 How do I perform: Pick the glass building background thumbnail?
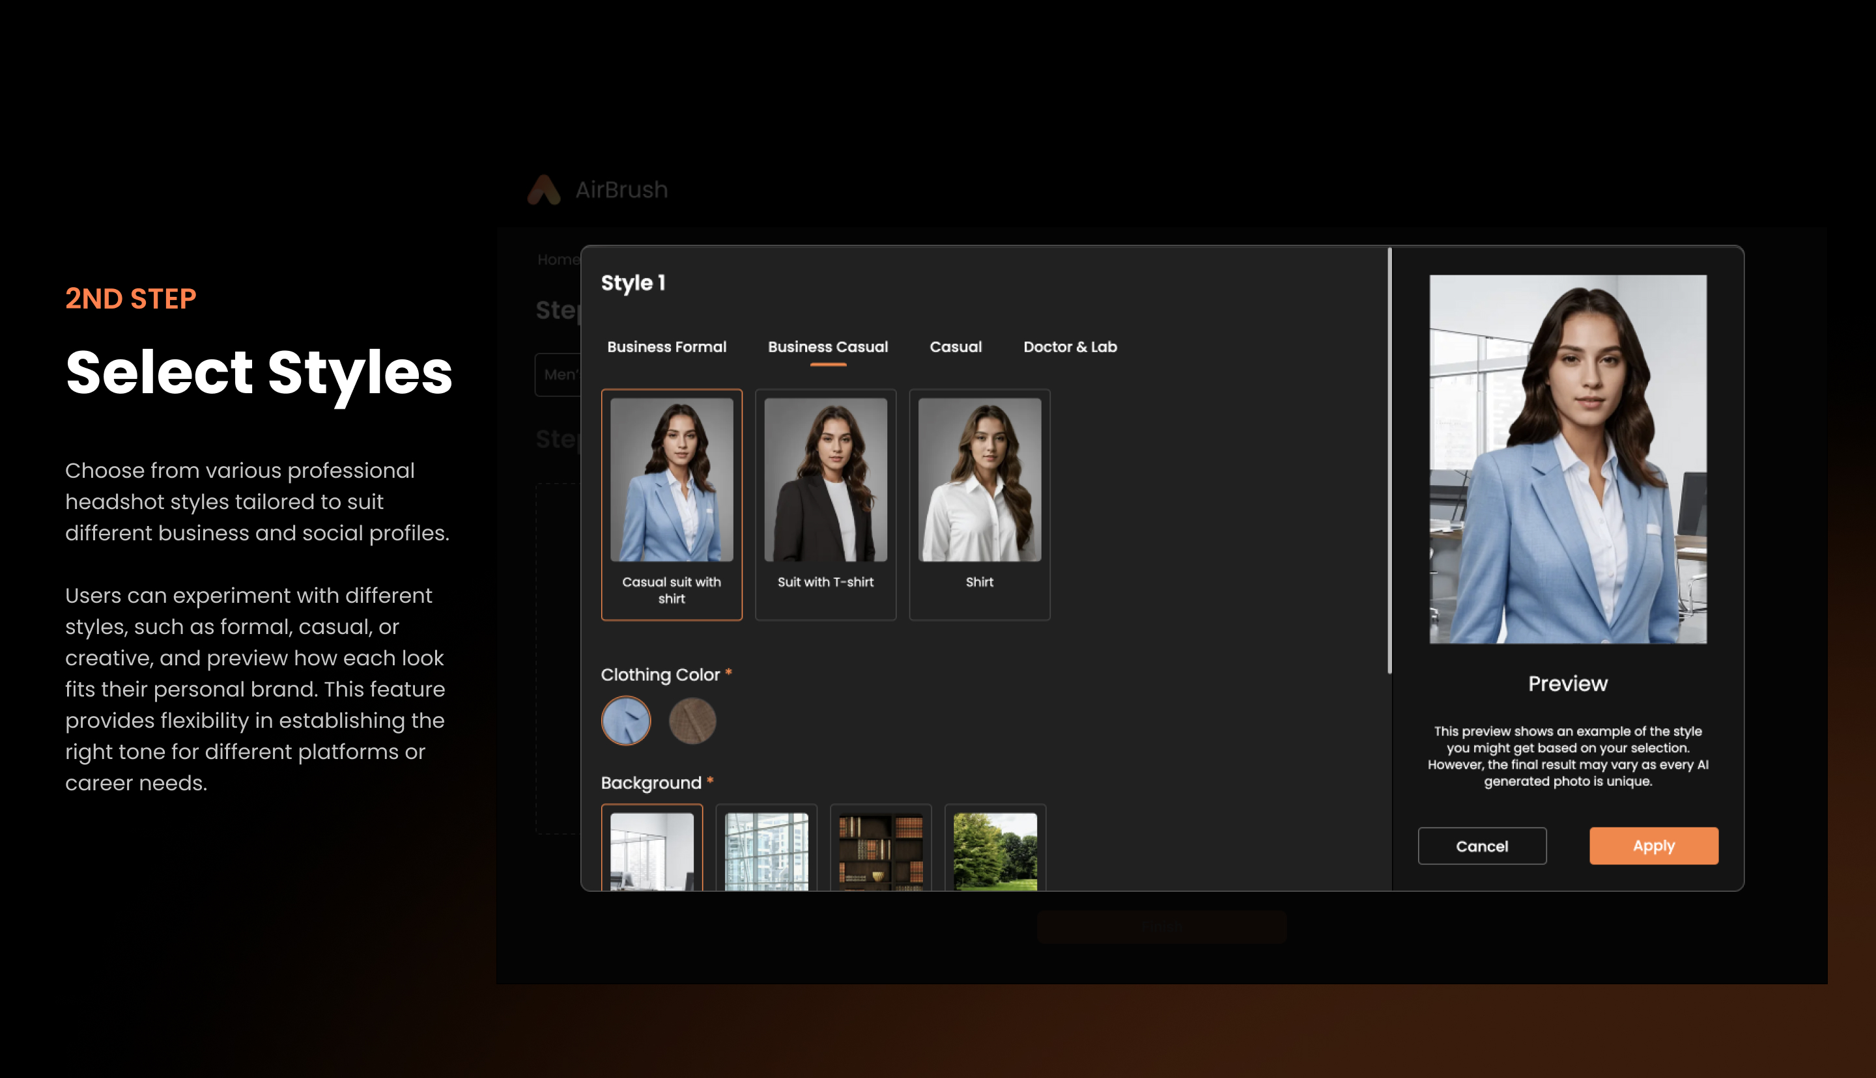[767, 848]
